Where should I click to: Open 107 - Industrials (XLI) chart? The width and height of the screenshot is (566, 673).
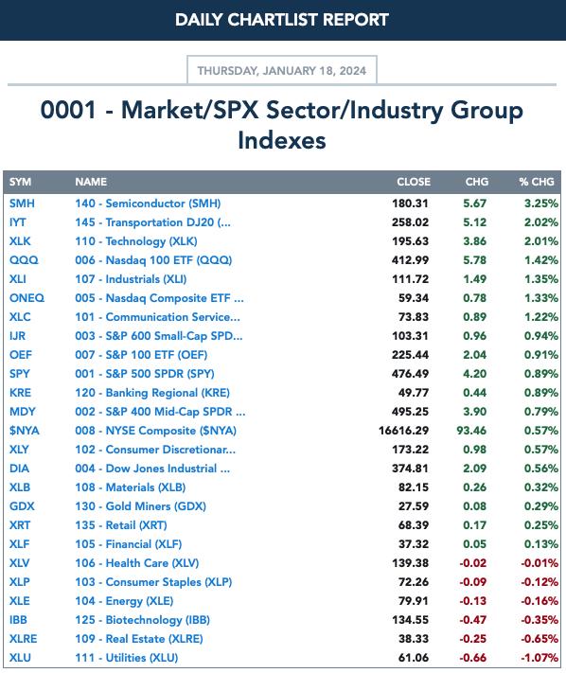pos(131,279)
